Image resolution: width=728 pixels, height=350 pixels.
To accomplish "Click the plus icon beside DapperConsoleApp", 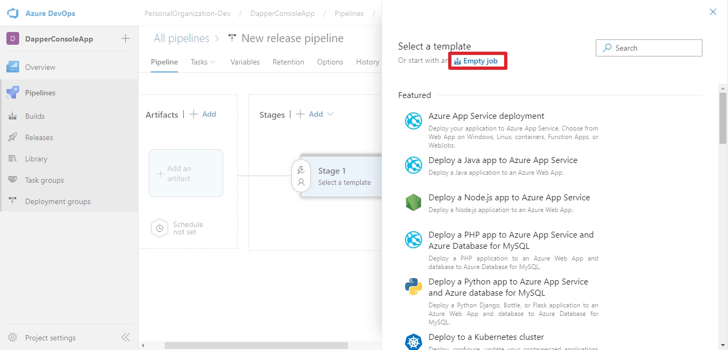I will (125, 38).
